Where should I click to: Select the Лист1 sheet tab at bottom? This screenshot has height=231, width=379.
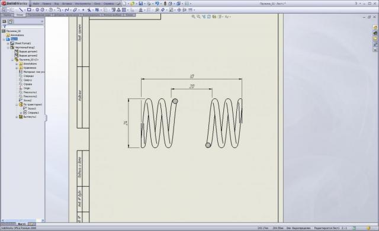point(21,224)
